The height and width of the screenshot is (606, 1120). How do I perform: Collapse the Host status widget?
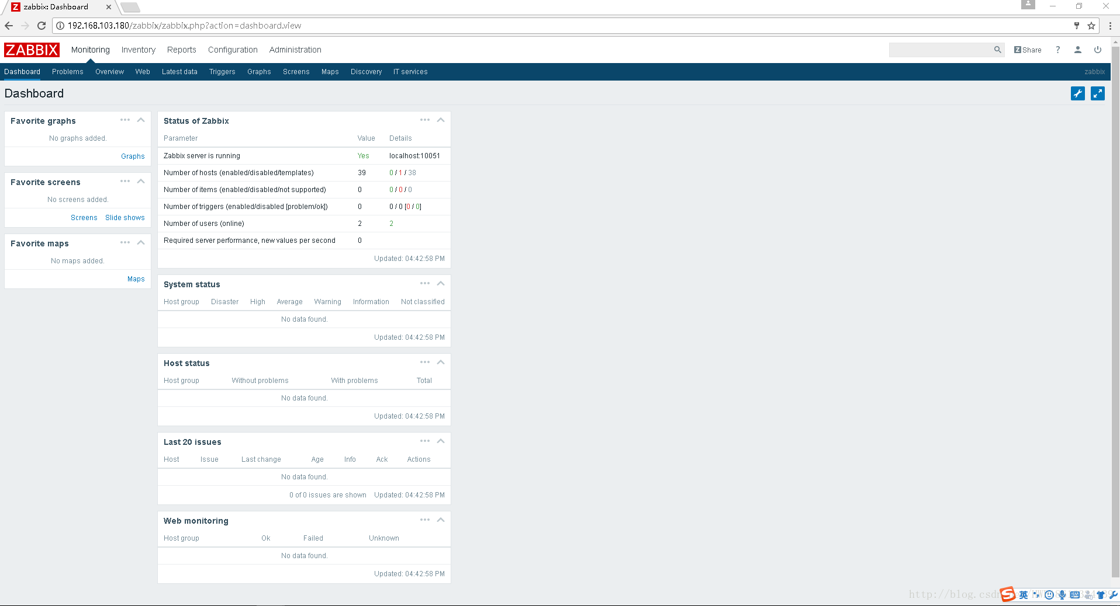pos(441,363)
